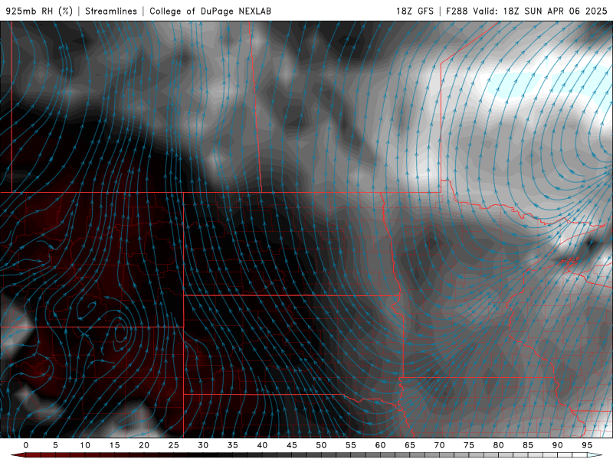This screenshot has height=459, width=613.
Task: Select the 85 label on the color scale
Action: pyautogui.click(x=528, y=445)
